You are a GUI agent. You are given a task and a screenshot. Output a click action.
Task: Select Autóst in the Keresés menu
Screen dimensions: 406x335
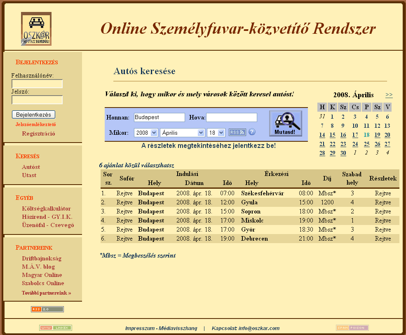[x=31, y=167]
